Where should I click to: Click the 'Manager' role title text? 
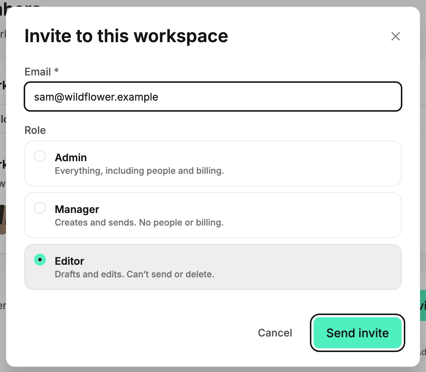coord(77,210)
